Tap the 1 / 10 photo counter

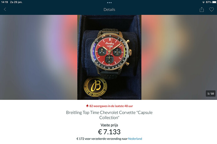(210, 94)
